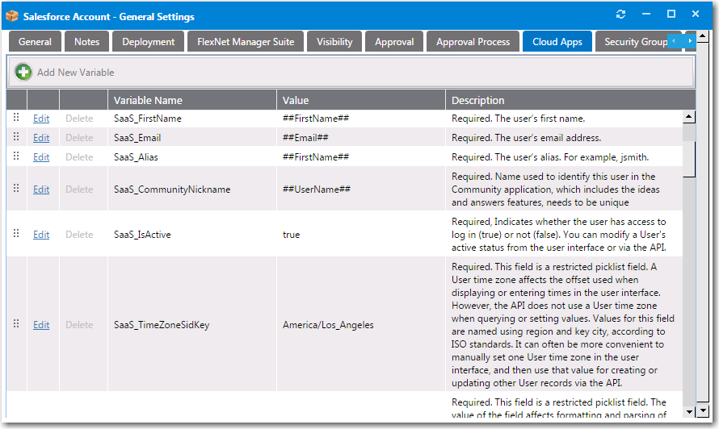Click the Salesforce Account package icon
Viewport: 719px width, 429px height.
tap(12, 16)
